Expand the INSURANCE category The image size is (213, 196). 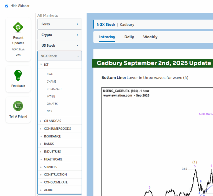point(60,136)
